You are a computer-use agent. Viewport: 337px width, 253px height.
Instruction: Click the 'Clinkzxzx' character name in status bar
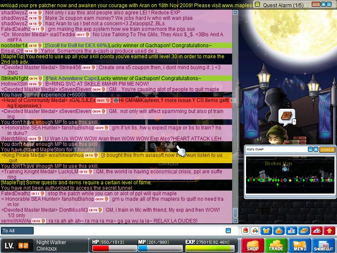47,248
